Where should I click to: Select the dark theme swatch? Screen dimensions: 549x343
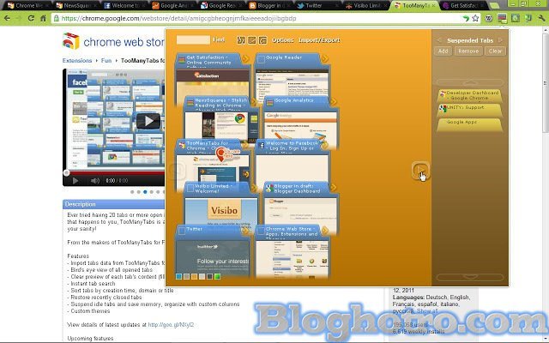pos(209,276)
